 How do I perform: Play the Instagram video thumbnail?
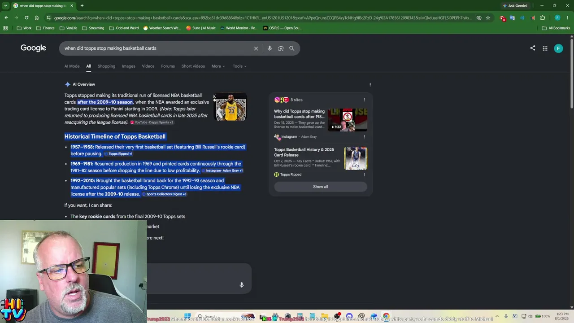click(348, 120)
